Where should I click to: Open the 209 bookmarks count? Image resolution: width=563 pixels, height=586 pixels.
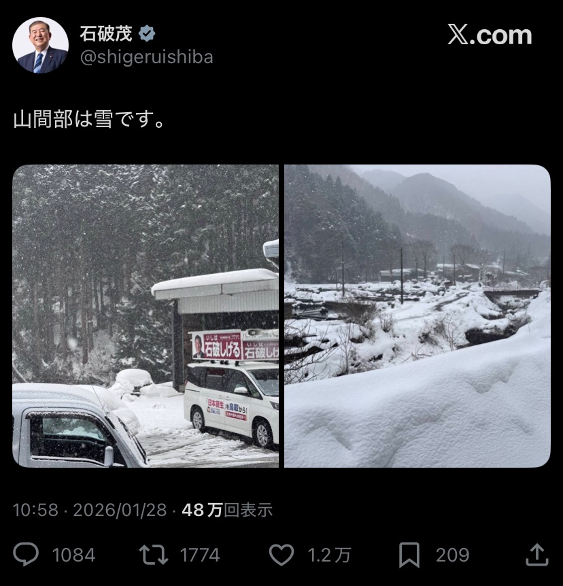[x=452, y=555]
